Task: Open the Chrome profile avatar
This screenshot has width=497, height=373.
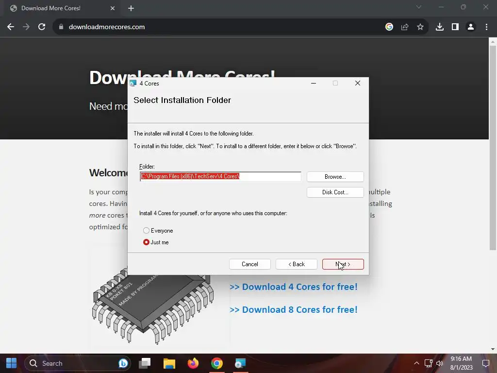Action: (471, 27)
